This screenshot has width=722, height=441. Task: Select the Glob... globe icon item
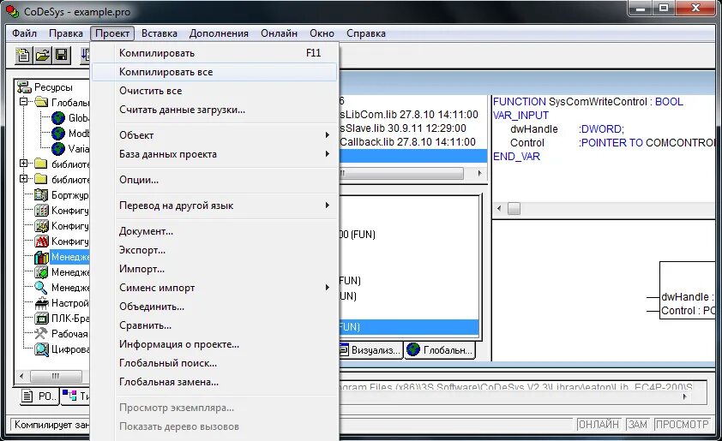[58, 117]
